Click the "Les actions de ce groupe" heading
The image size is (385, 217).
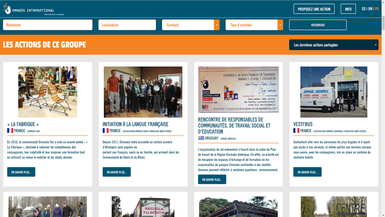tap(44, 44)
